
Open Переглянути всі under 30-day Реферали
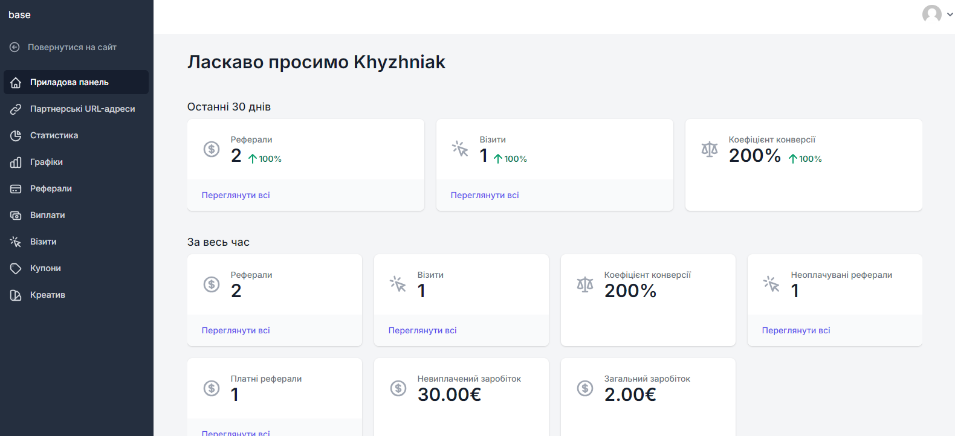pos(236,195)
